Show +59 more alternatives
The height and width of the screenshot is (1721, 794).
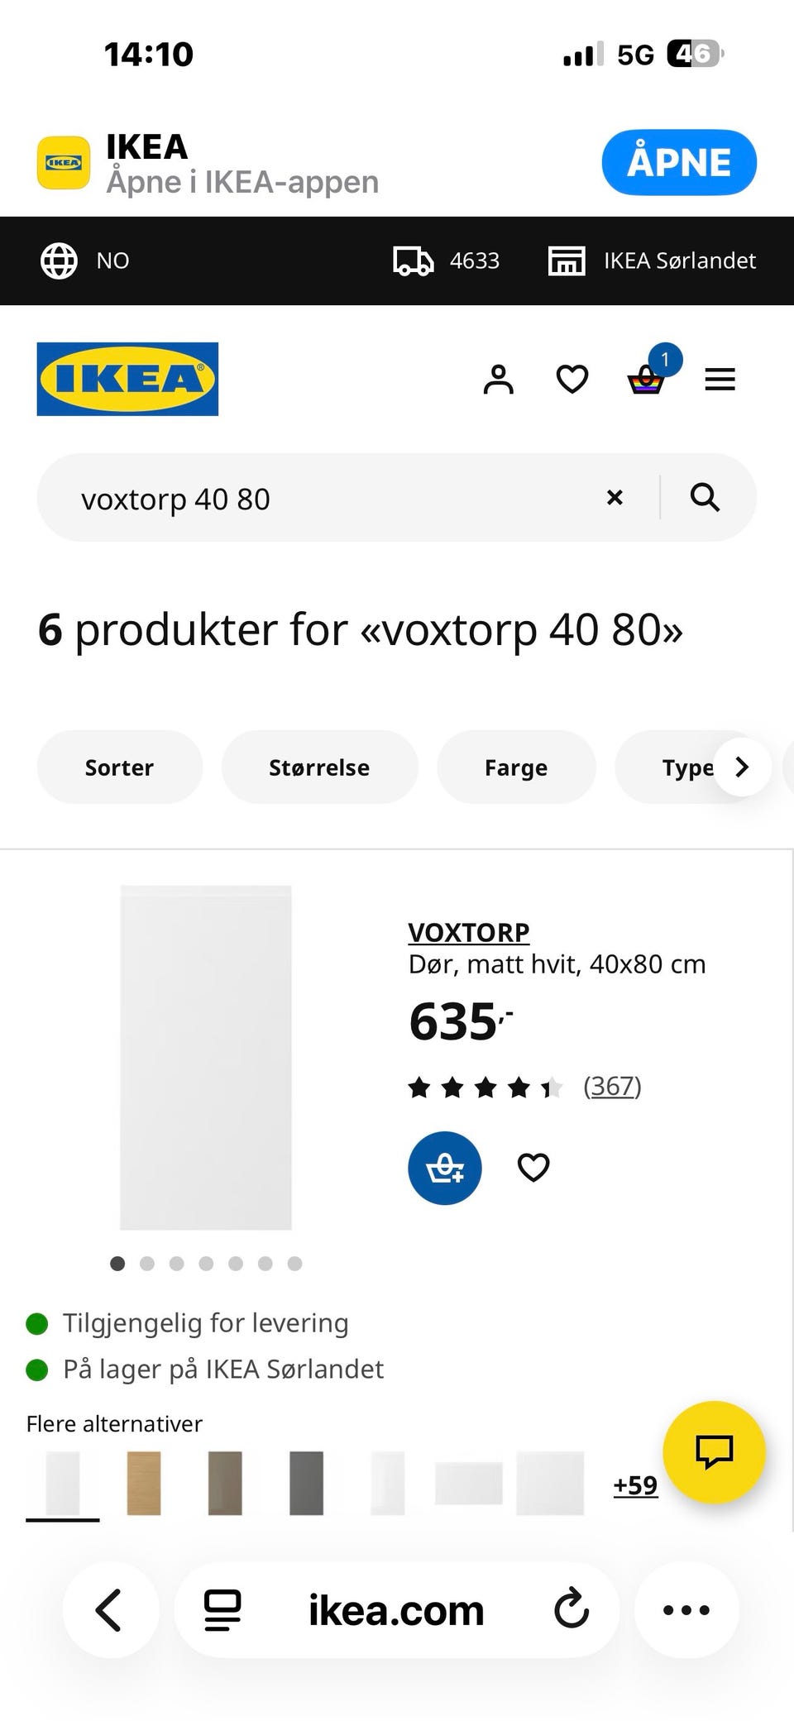(x=635, y=1485)
